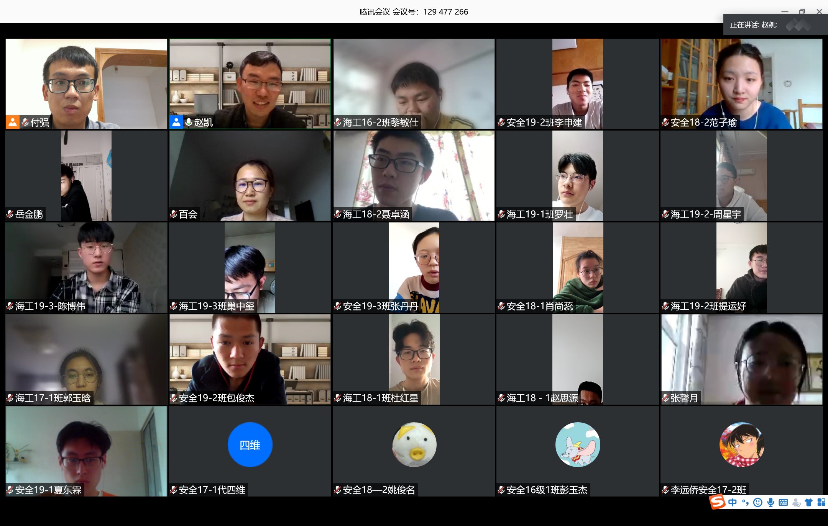Click the Sogou input method logo
Screen dimensions: 828x526
point(717,502)
